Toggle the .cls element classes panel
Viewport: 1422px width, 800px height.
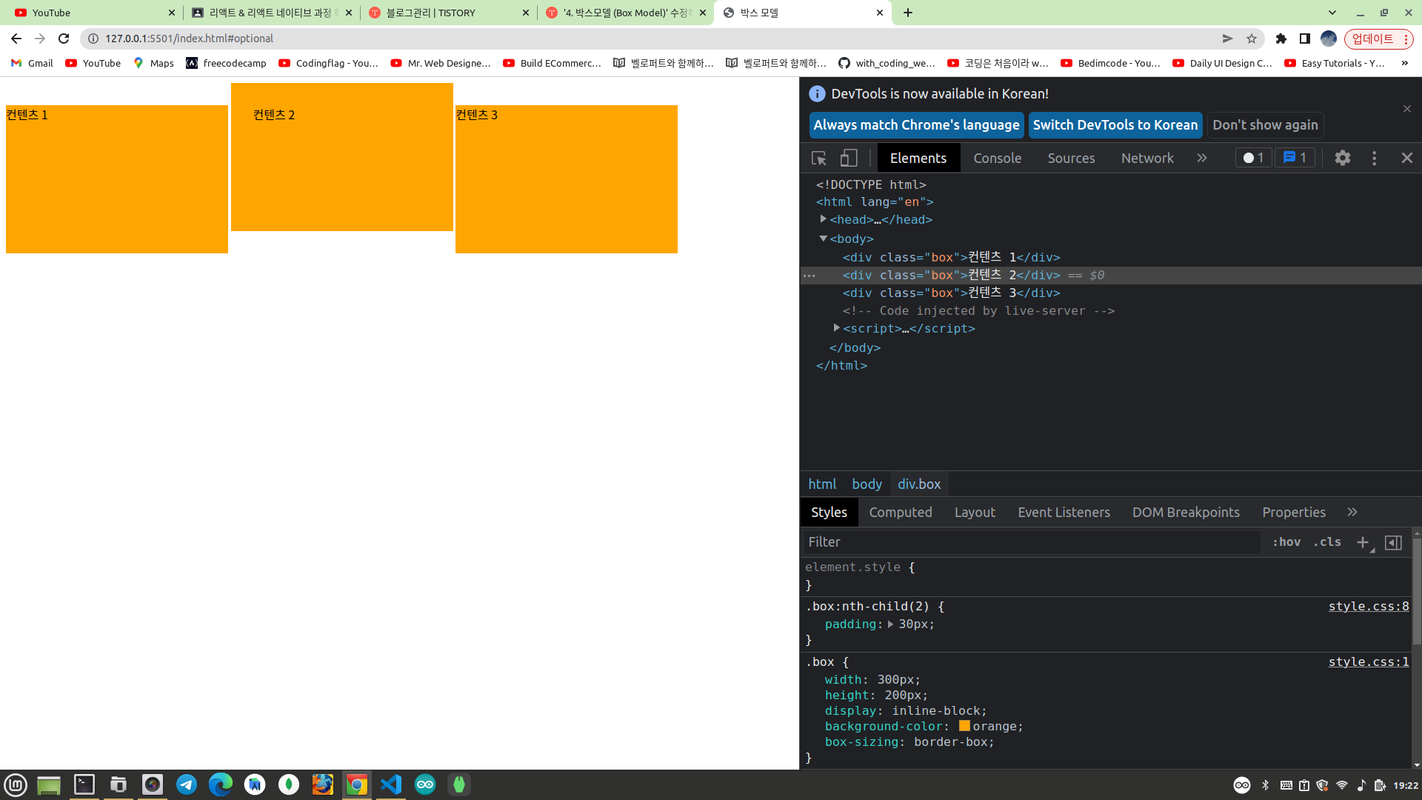[1327, 542]
